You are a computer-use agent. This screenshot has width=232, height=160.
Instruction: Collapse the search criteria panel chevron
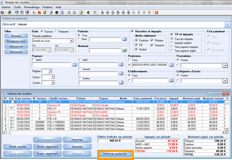coord(227,24)
